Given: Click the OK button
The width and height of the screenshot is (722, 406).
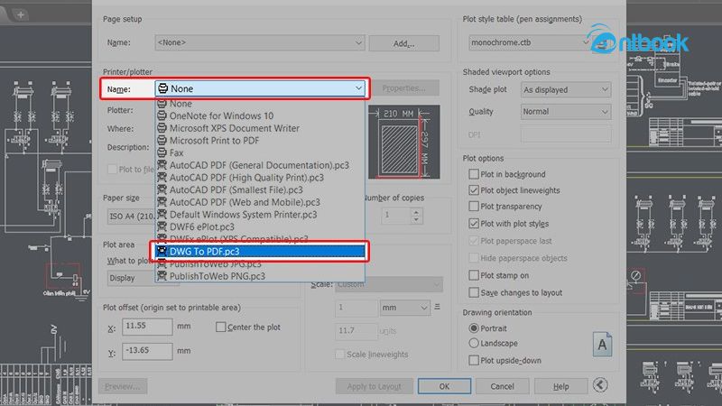Looking at the screenshot, I should point(444,386).
